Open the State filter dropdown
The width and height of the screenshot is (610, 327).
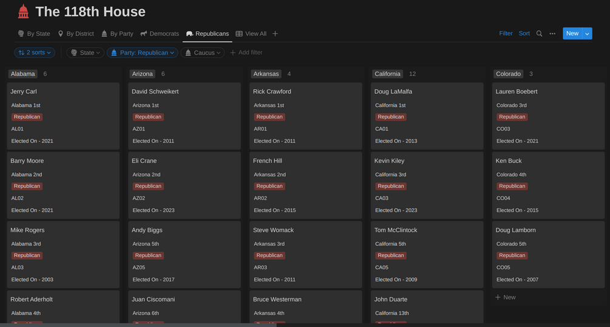pos(85,53)
